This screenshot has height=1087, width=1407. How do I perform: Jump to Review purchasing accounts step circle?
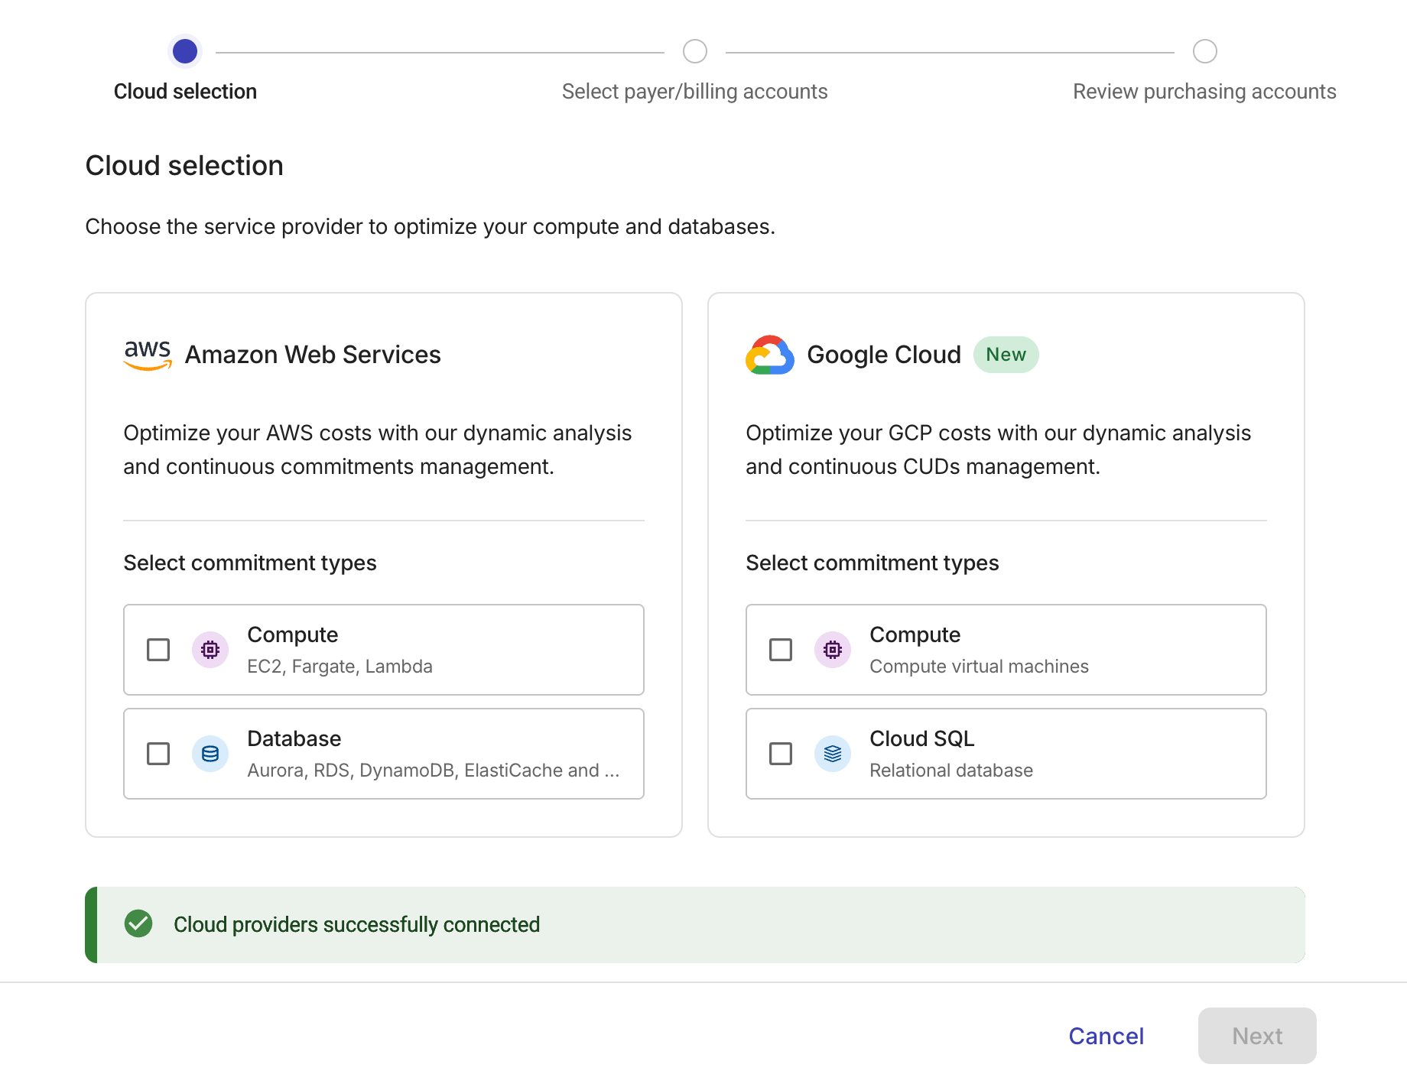(1205, 51)
